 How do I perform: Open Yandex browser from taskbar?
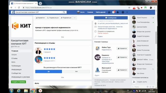coord(40,91)
